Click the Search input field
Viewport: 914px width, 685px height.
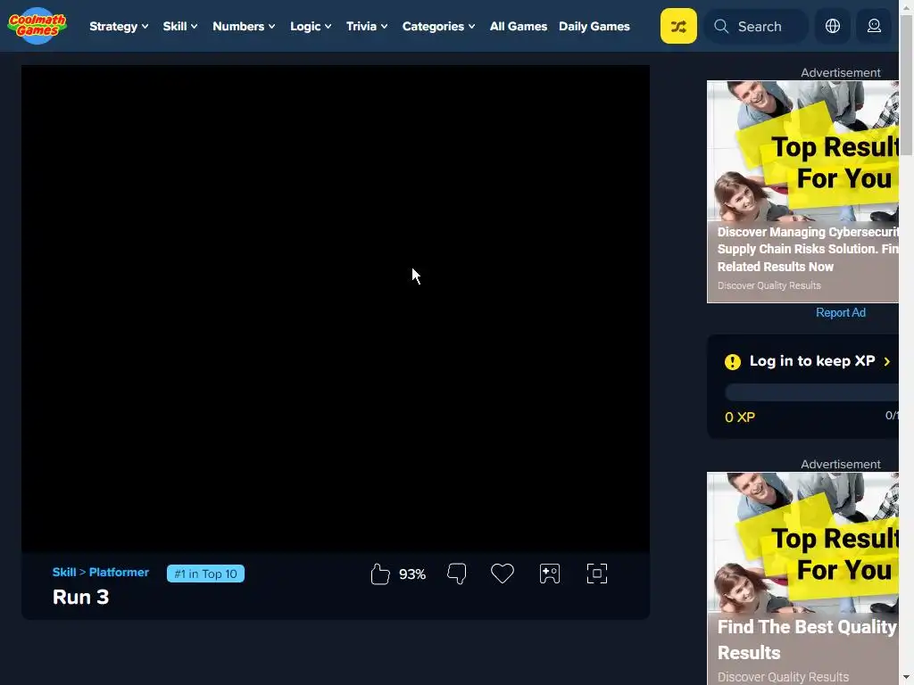coord(756,26)
